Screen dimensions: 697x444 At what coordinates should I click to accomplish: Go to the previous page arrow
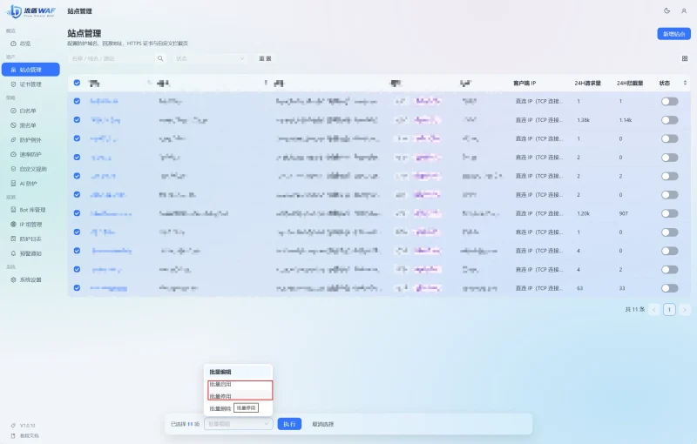654,309
